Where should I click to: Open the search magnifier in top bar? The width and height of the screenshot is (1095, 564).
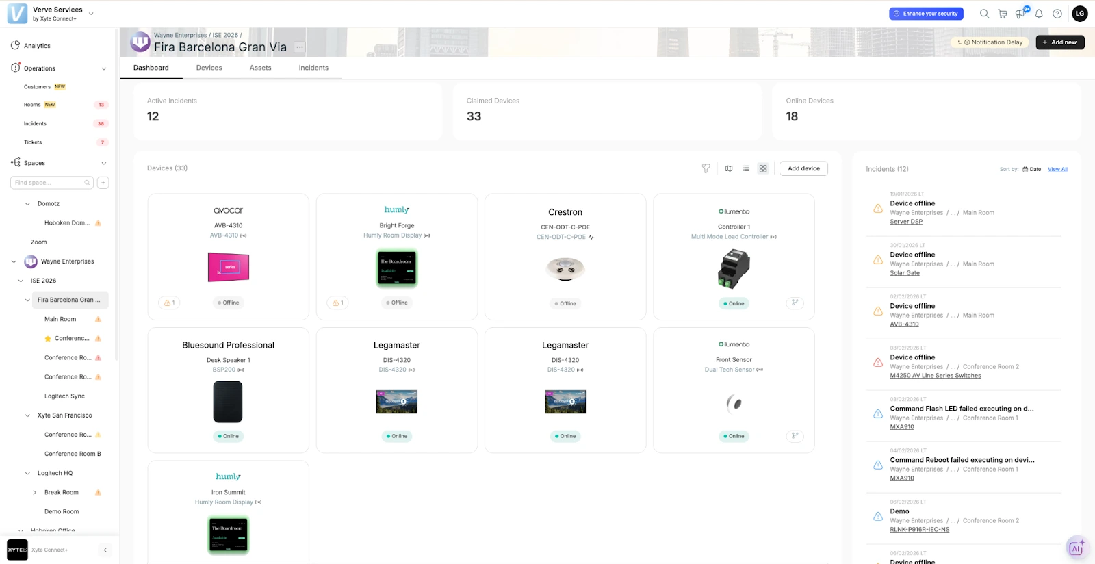984,14
